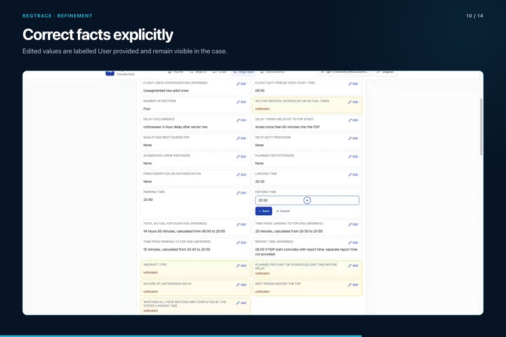Edit the Delay Occurrence field

point(241,120)
